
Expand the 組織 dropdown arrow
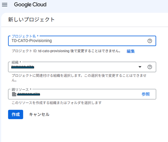[x=140, y=67]
